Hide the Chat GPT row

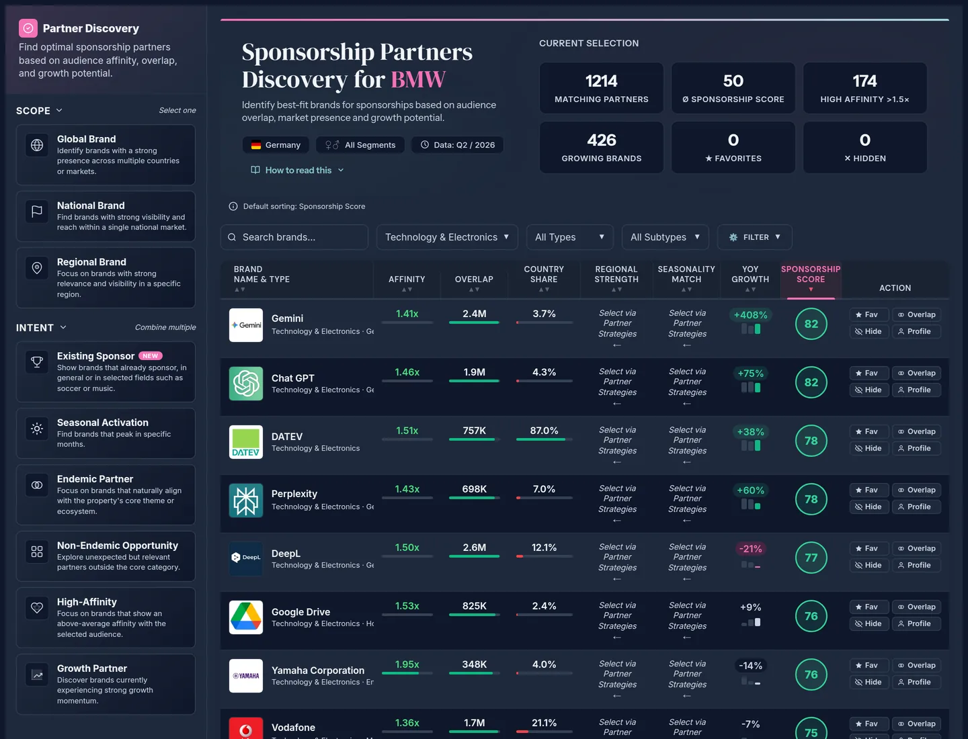(869, 390)
